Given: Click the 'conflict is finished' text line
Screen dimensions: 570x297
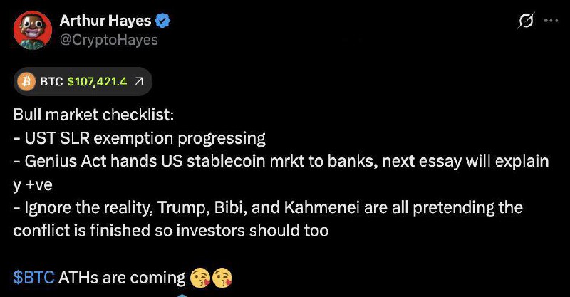Looking at the screenshot, I should (x=171, y=231).
